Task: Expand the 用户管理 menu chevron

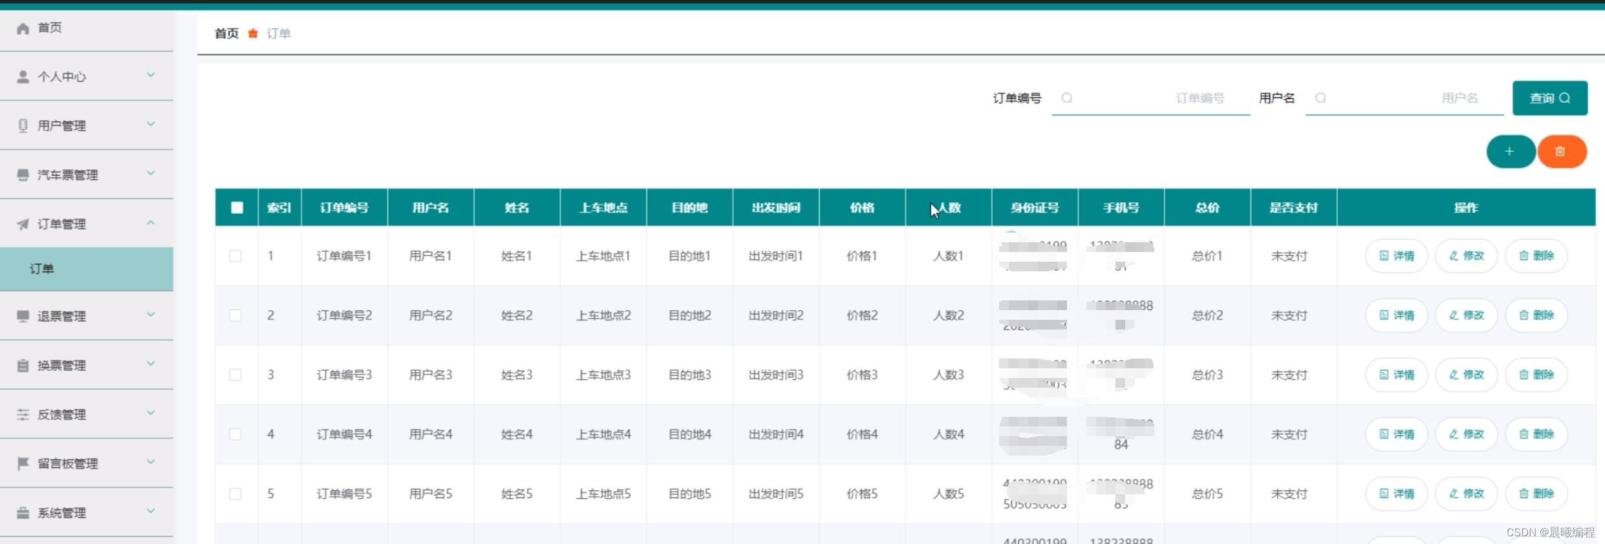Action: [x=151, y=124]
